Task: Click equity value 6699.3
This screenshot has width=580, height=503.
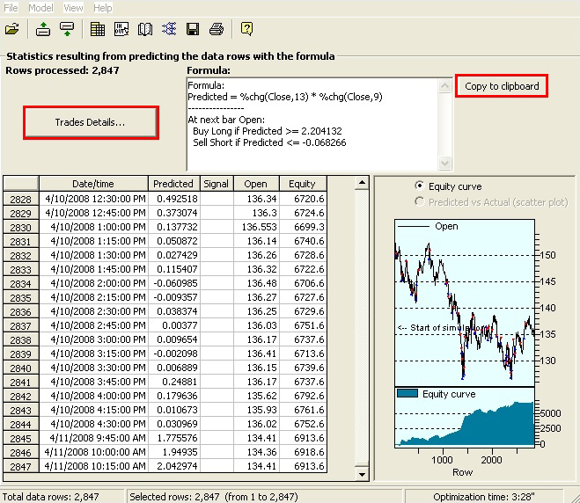Action: tap(303, 227)
